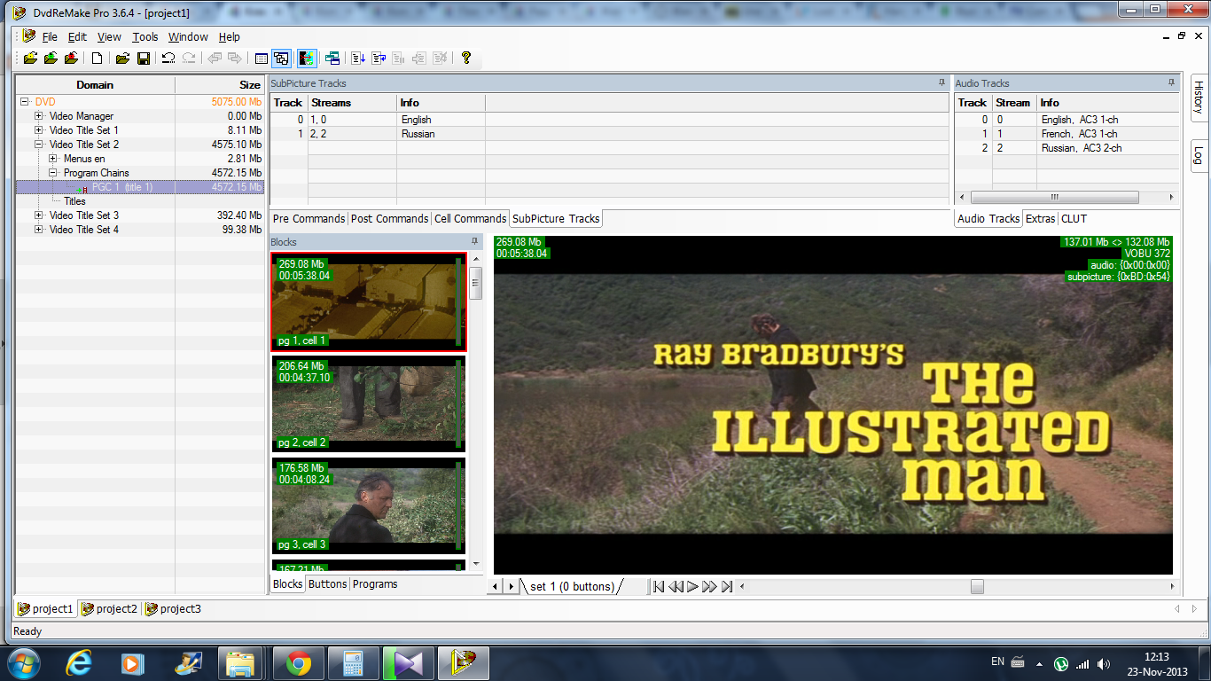Click the red-arrow folder toolbar icon

[x=71, y=59]
